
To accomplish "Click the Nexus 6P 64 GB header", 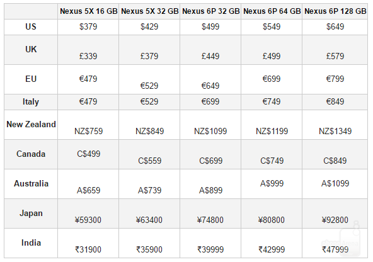I will point(272,11).
